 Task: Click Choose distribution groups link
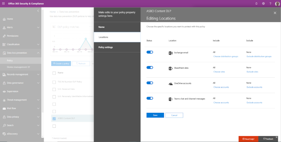[x=226, y=57]
